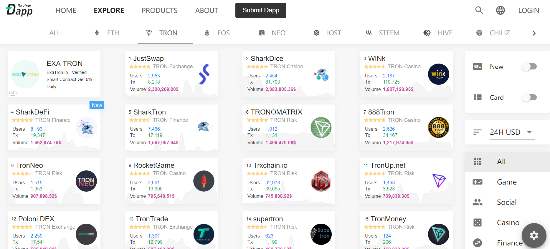Open the settings gear floating button
Screen dimensions: 550x249
point(534,235)
